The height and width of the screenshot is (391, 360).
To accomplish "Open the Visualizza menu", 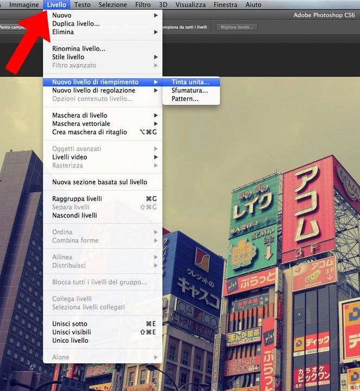I will click(191, 5).
